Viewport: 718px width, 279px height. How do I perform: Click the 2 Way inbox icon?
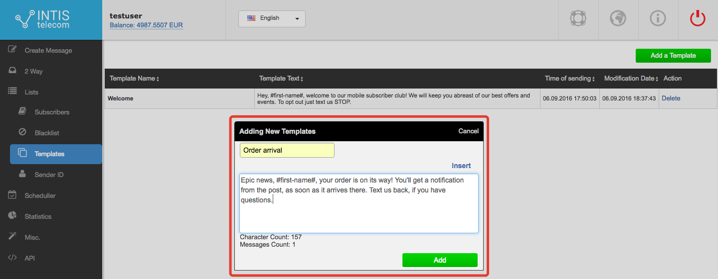12,71
